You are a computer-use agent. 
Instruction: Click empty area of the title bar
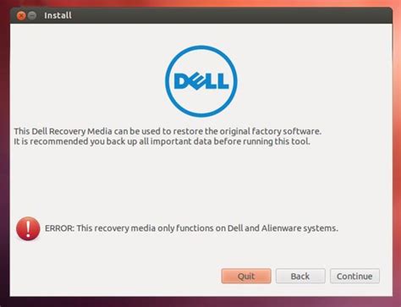[226, 15]
